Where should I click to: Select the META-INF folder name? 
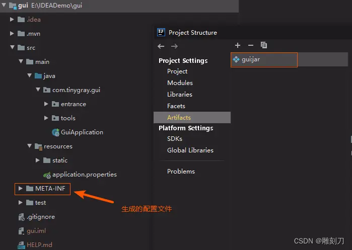click(x=50, y=189)
